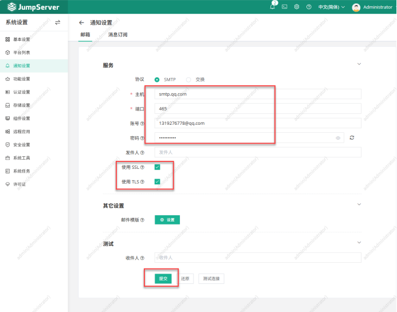
Task: Click the sidebar view switch arrows icon
Action: tap(57, 22)
